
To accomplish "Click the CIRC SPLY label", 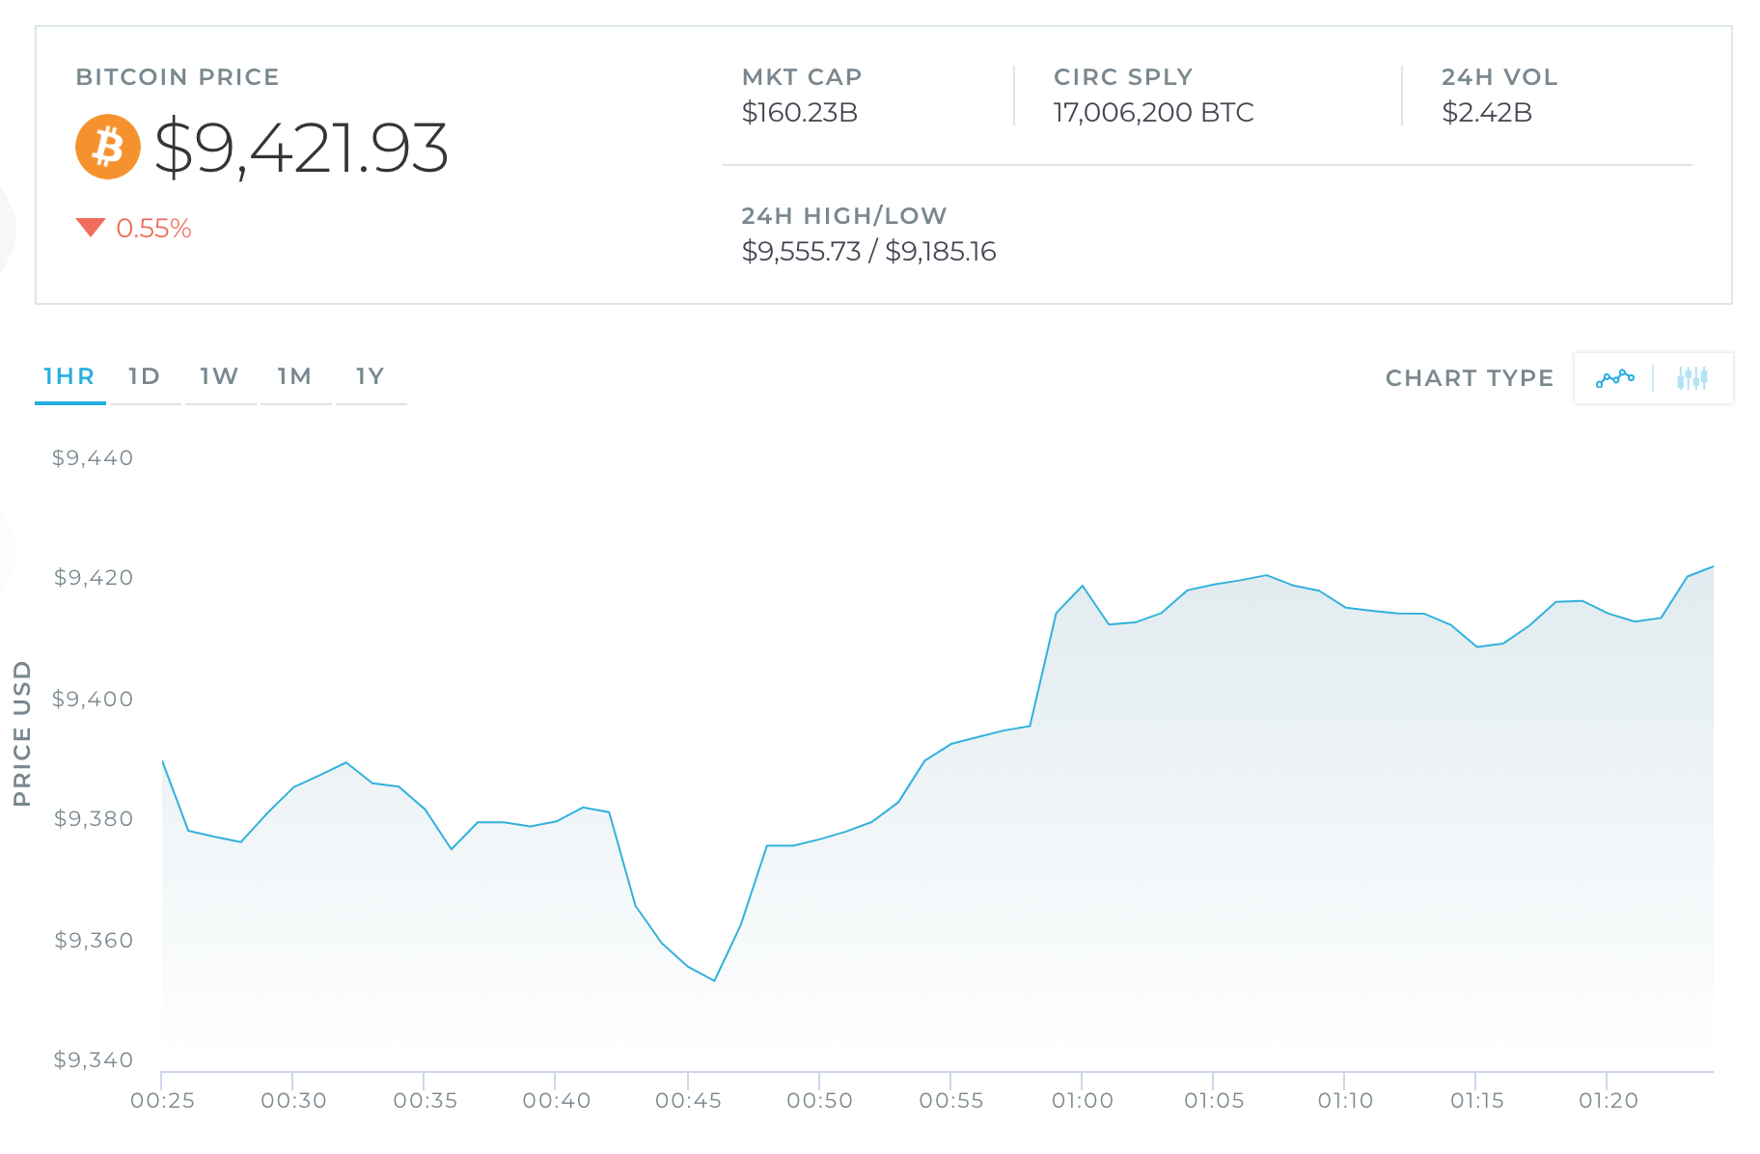I will 1123,77.
